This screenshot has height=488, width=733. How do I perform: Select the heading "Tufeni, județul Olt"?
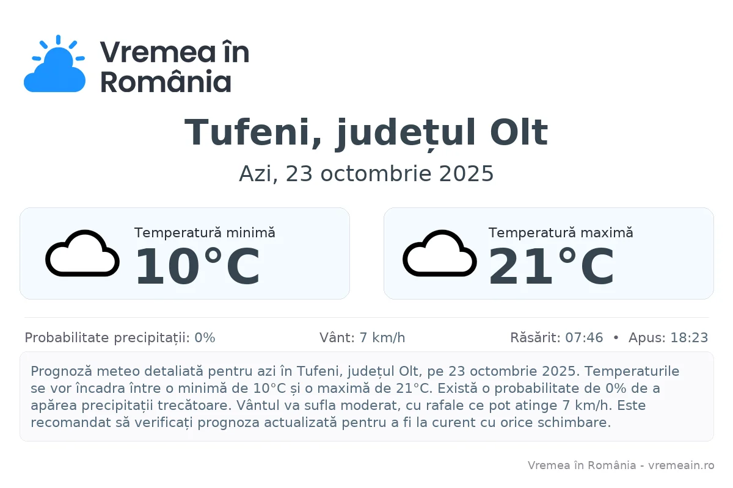click(x=366, y=133)
